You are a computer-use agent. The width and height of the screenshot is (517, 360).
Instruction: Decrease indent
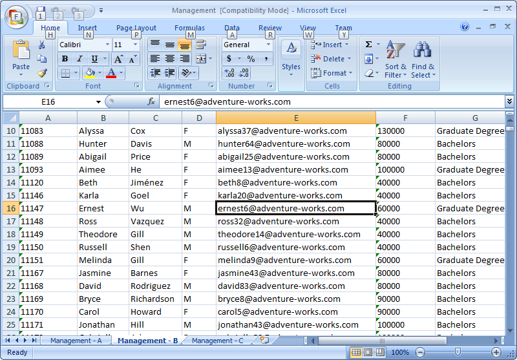pyautogui.click(x=155, y=73)
